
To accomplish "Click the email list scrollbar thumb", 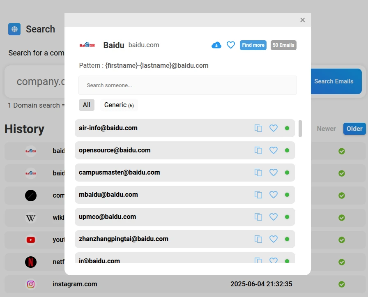I will pyautogui.click(x=300, y=129).
